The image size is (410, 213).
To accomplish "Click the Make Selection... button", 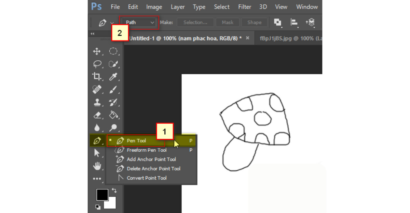I will [x=195, y=22].
